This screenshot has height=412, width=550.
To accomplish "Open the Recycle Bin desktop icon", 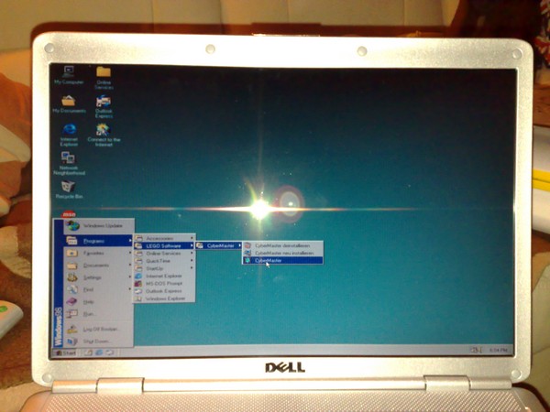I will coord(69,190).
